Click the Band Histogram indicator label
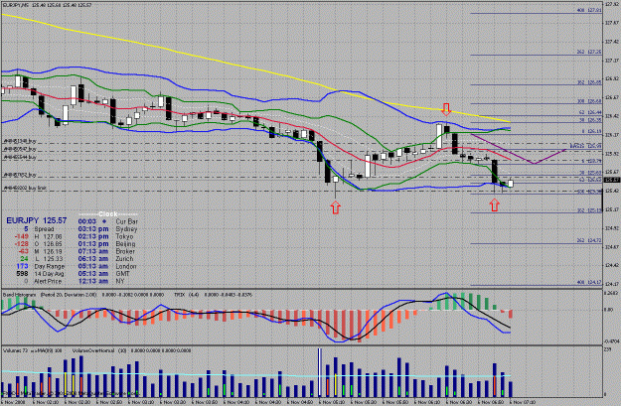This screenshot has width=621, height=406. click(20, 295)
